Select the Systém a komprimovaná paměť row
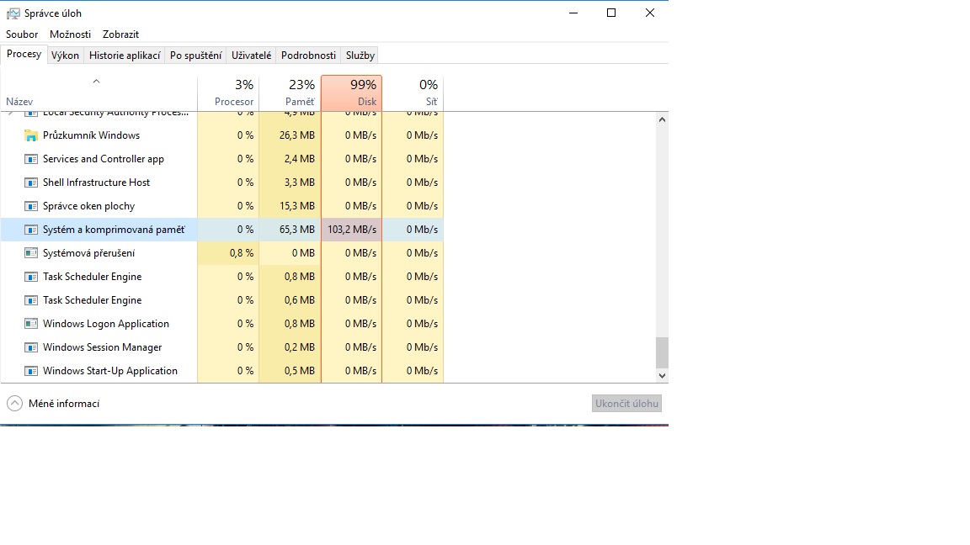 (x=222, y=230)
